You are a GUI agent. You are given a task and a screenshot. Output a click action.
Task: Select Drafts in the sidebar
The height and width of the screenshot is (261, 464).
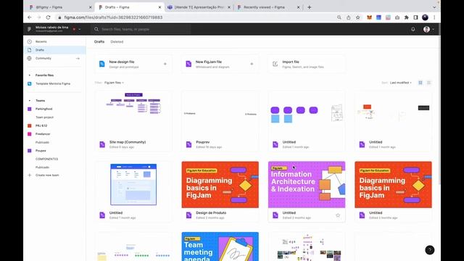click(54, 50)
